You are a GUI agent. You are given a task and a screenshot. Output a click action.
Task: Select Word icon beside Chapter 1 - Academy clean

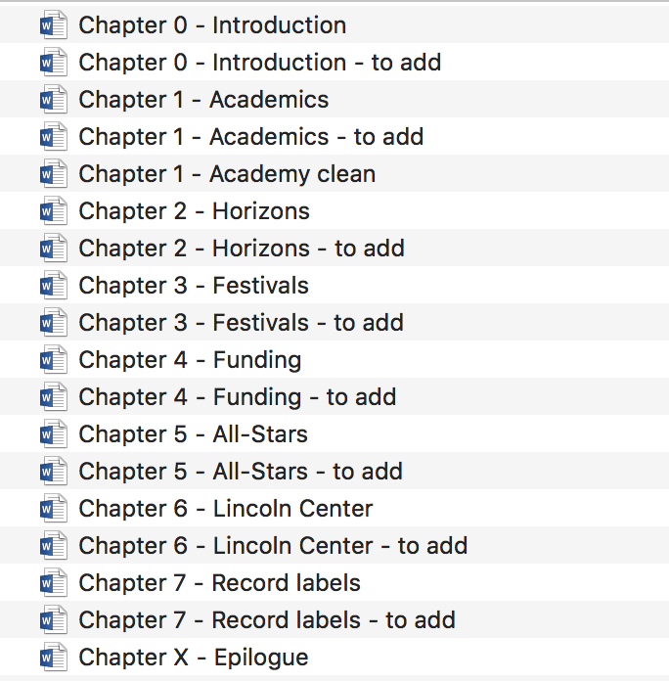54,174
